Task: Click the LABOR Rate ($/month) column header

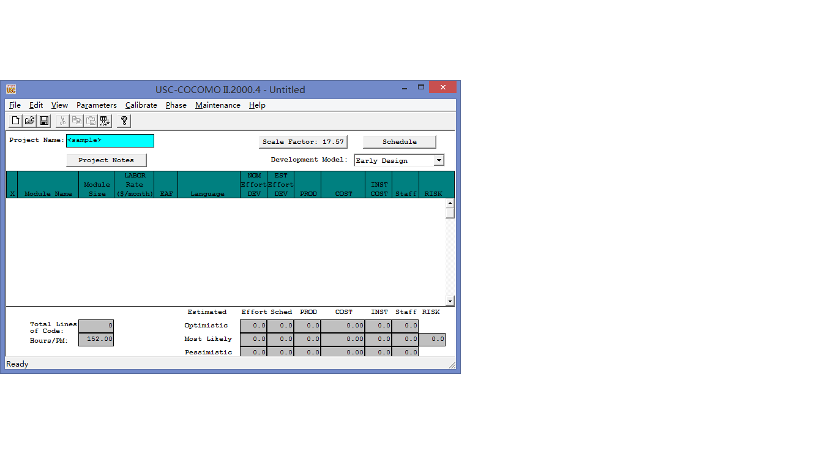Action: coord(135,185)
